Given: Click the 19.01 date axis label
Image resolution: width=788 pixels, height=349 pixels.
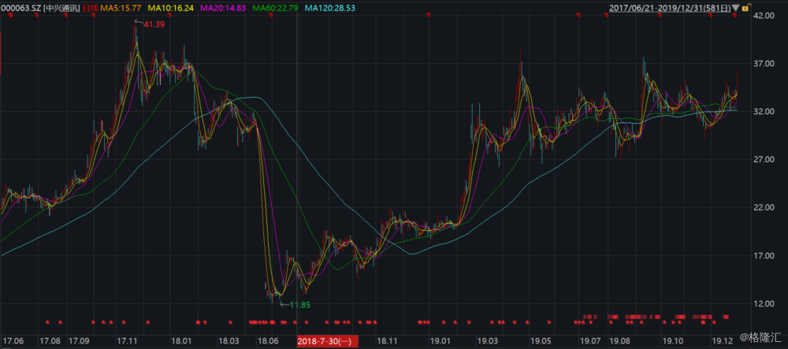Looking at the screenshot, I should (x=440, y=341).
